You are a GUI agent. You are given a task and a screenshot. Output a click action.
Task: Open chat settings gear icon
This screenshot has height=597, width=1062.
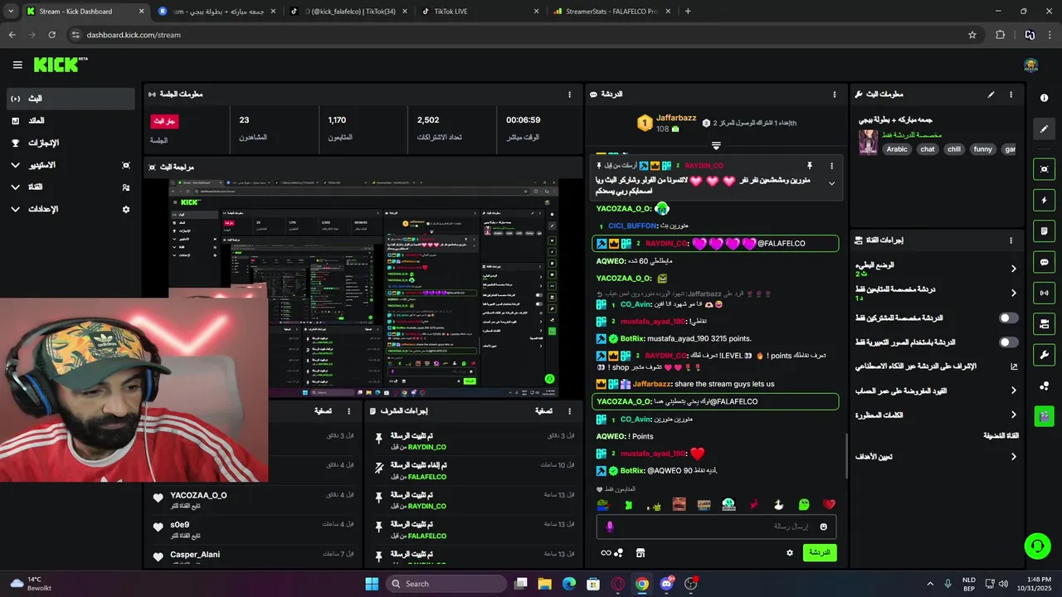point(789,553)
